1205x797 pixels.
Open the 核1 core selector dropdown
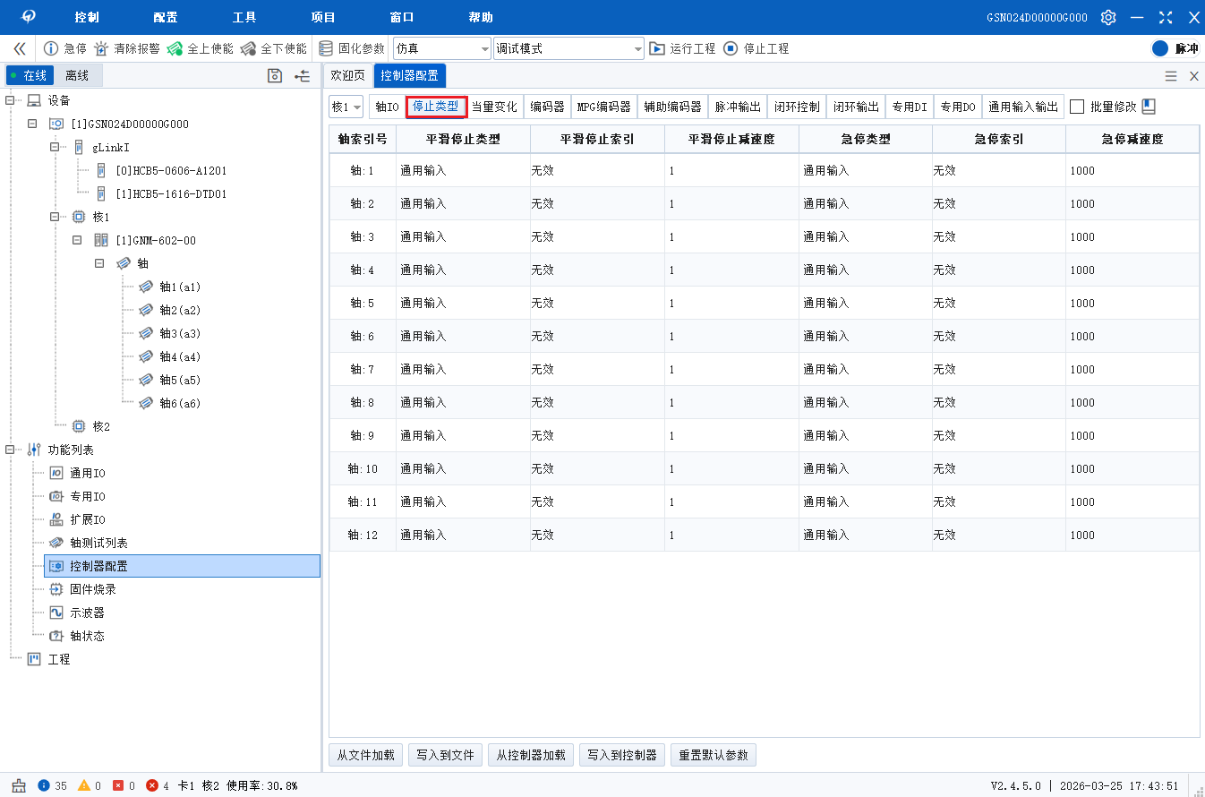click(346, 106)
